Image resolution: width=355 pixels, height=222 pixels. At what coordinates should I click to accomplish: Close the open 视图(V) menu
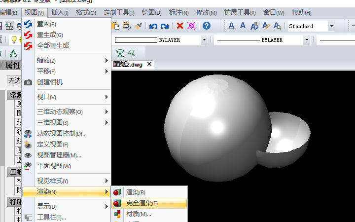pyautogui.click(x=35, y=13)
